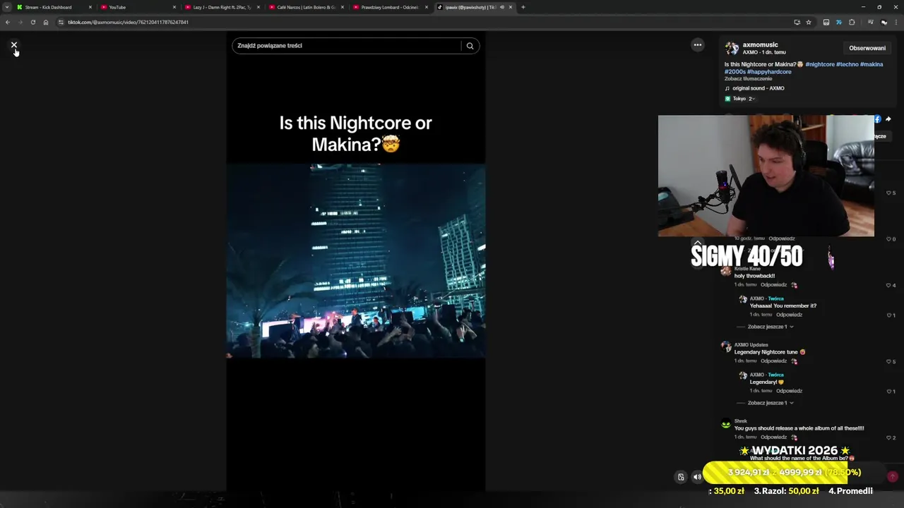
Task: Mute the TikTok tab audio indicator
Action: [501, 7]
